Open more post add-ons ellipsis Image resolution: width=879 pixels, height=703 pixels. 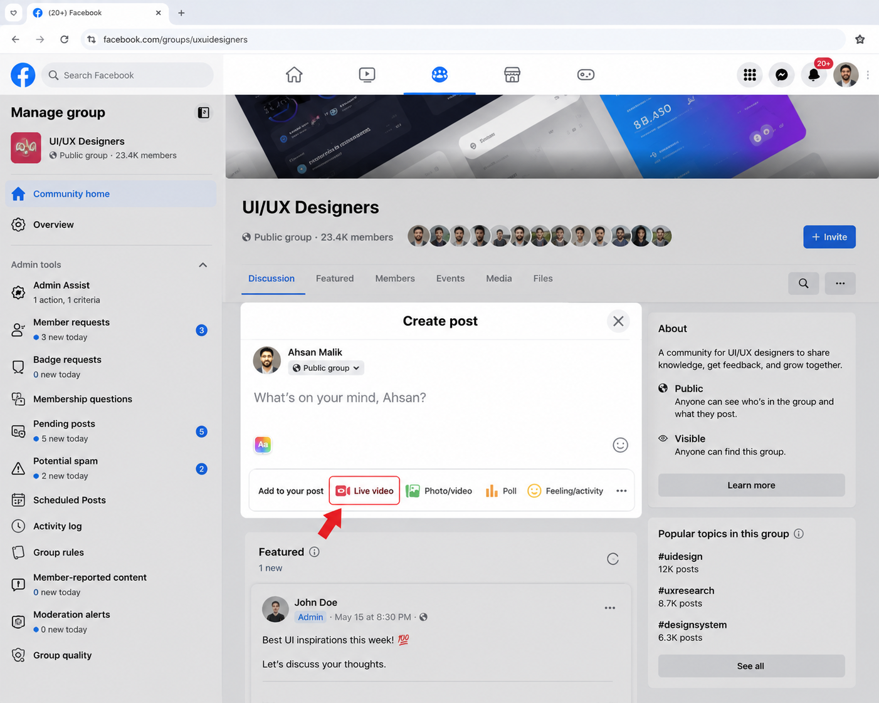click(621, 491)
